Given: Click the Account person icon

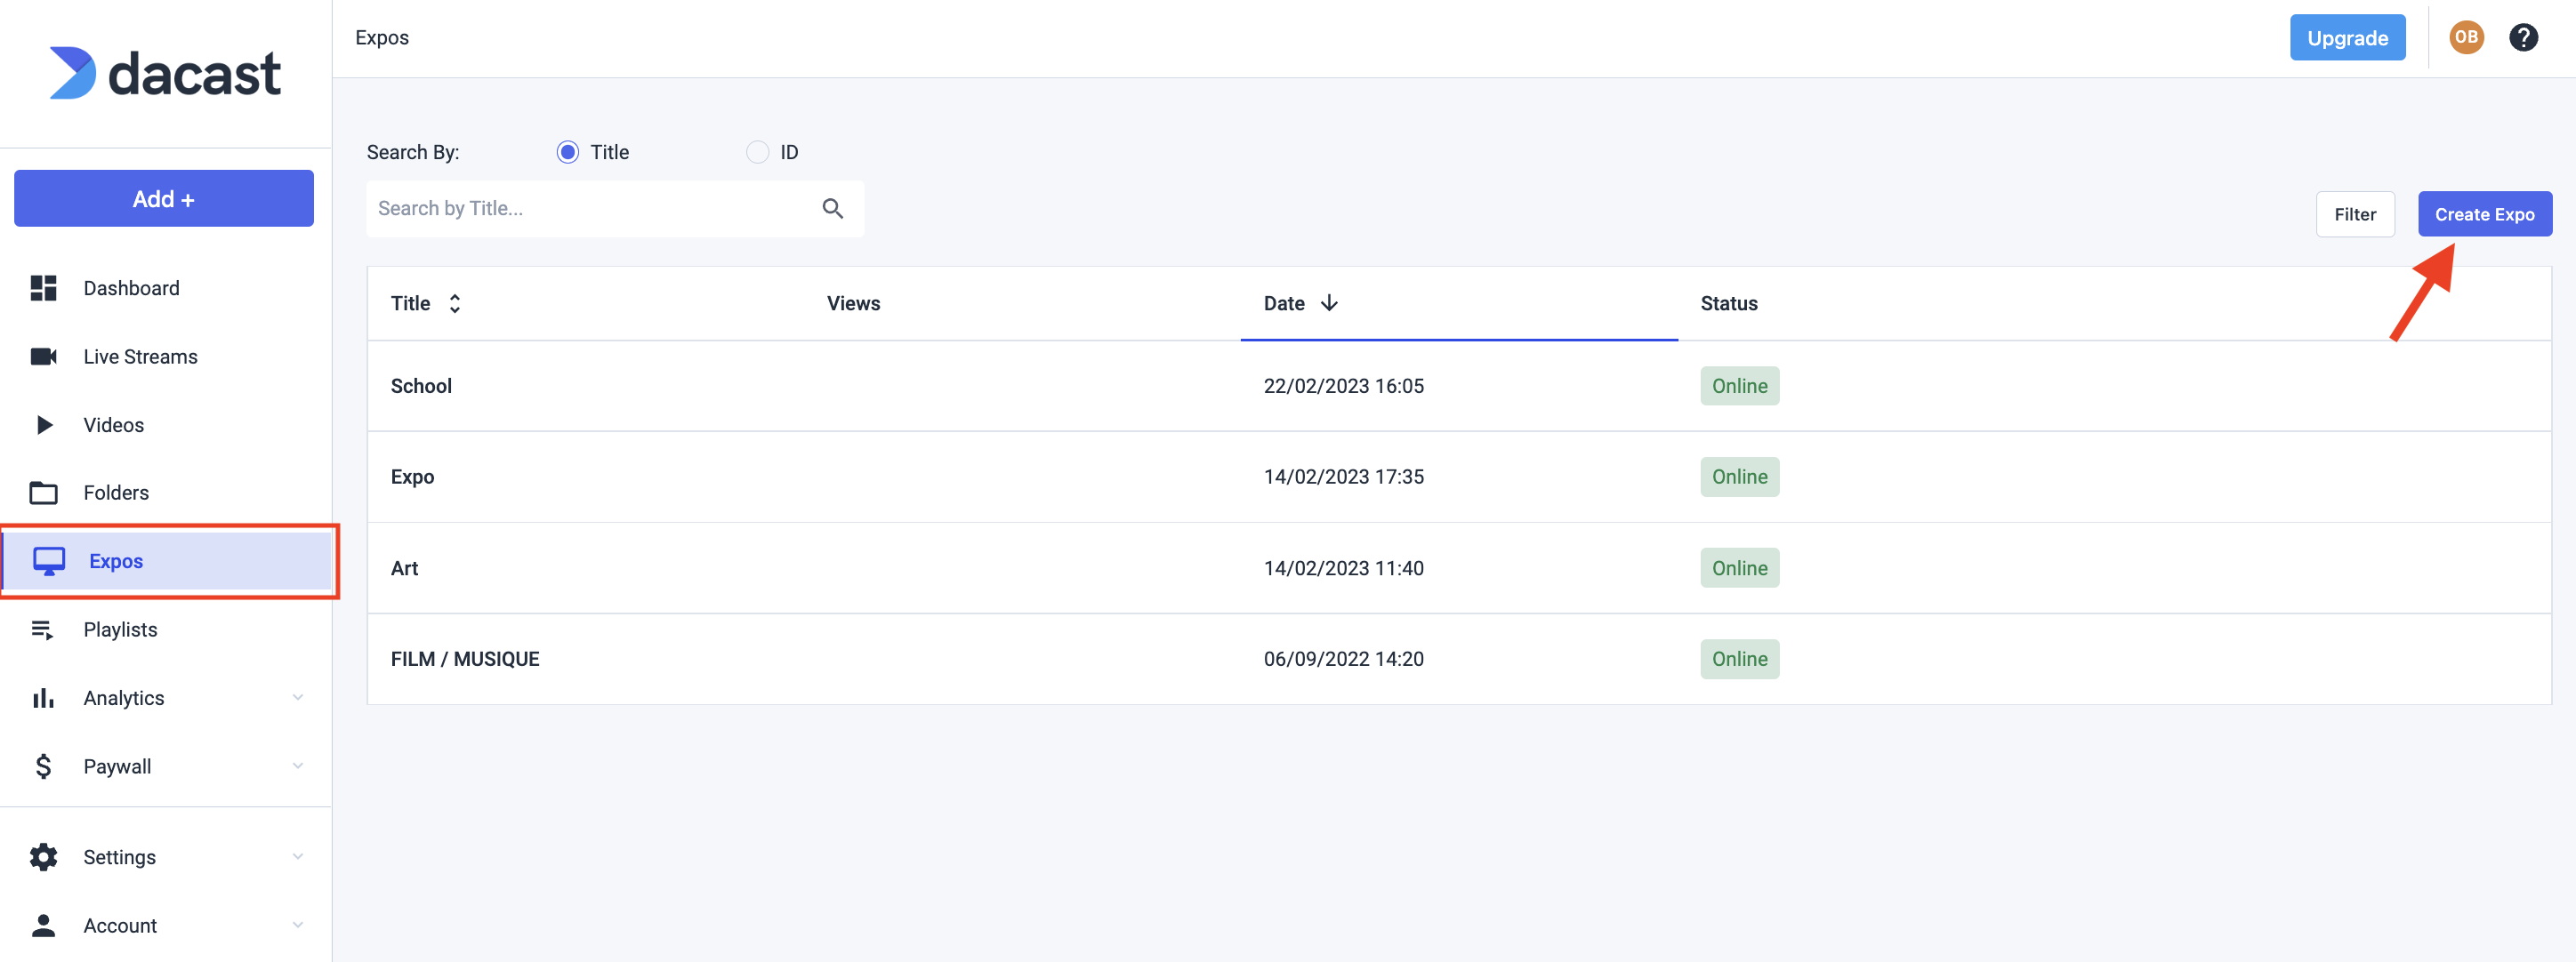Looking at the screenshot, I should coord(43,925).
